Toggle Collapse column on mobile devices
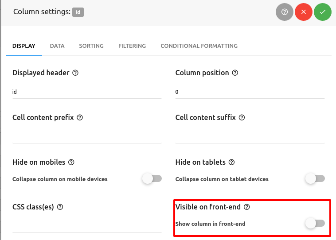The image size is (336, 240). tap(152, 178)
